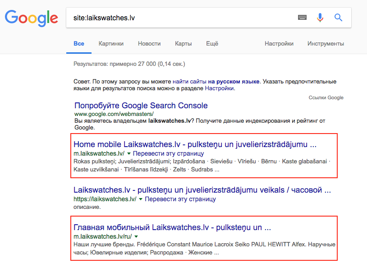Screen dimensions: 367x268
Task: Expand the arrow next to https://laikswatches.lv/
Action: click(x=141, y=199)
